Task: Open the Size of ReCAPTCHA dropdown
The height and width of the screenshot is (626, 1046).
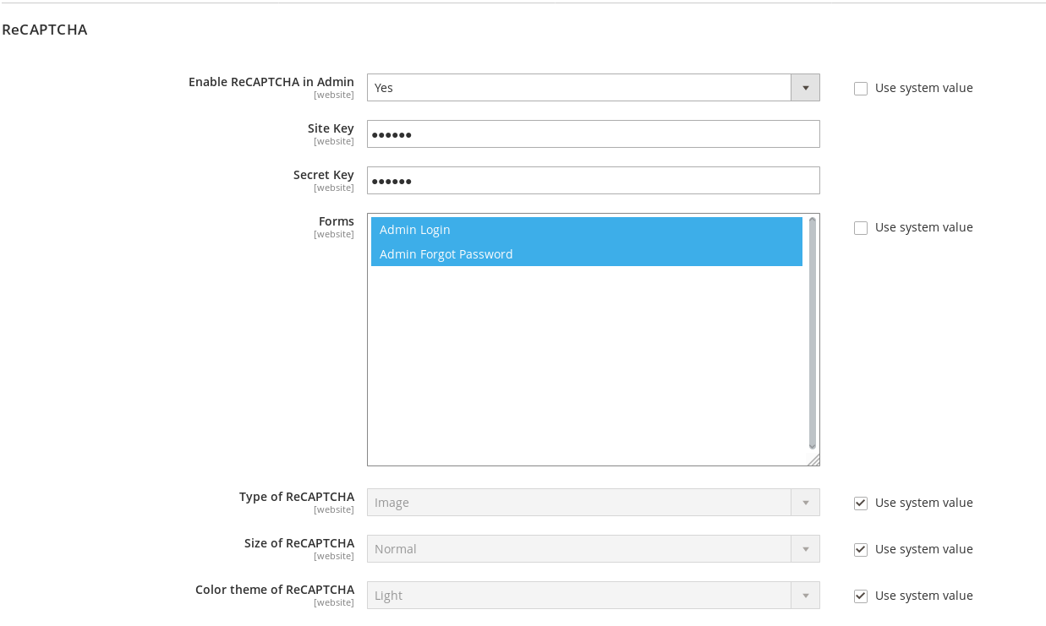Action: [x=579, y=549]
